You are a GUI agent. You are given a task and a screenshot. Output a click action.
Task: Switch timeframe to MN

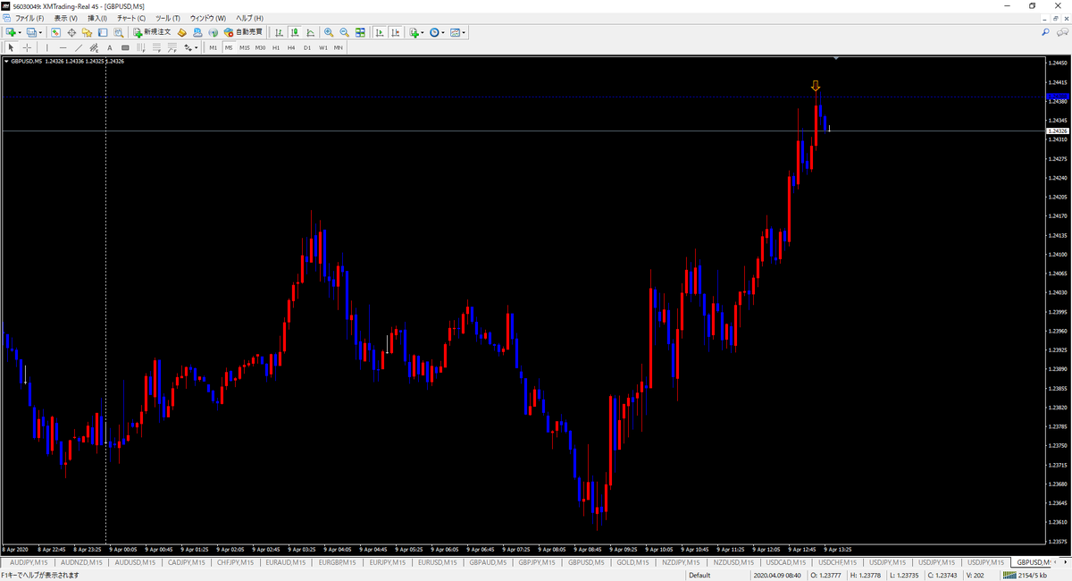pyautogui.click(x=338, y=47)
